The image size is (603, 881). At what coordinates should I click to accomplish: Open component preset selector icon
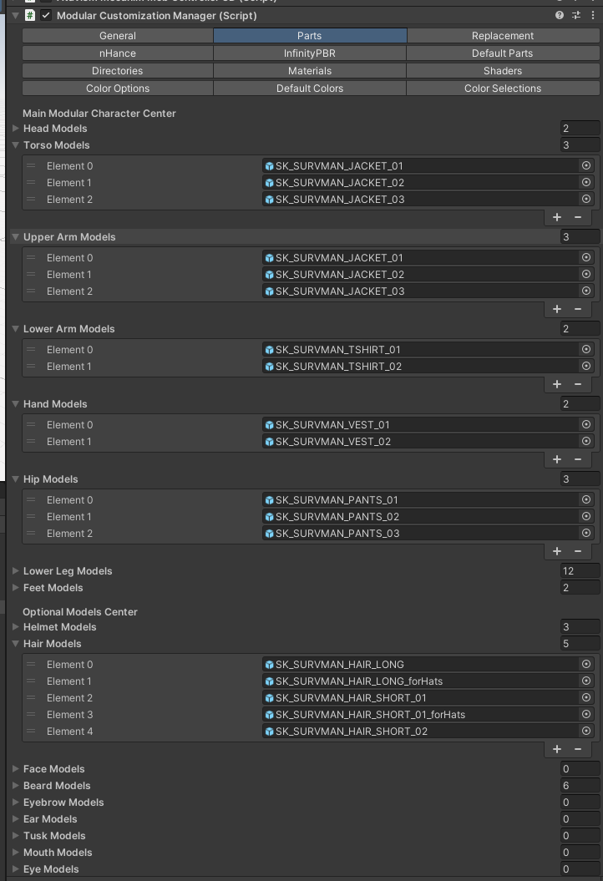click(576, 15)
